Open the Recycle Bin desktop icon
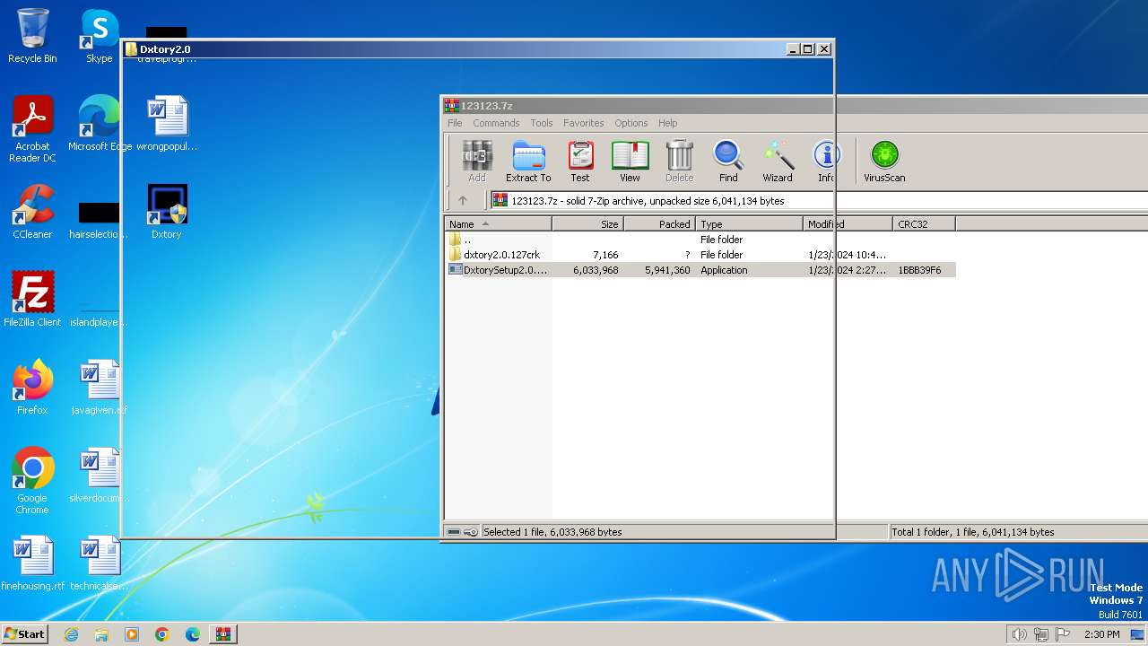Viewport: 1148px width, 646px height. (x=32, y=36)
